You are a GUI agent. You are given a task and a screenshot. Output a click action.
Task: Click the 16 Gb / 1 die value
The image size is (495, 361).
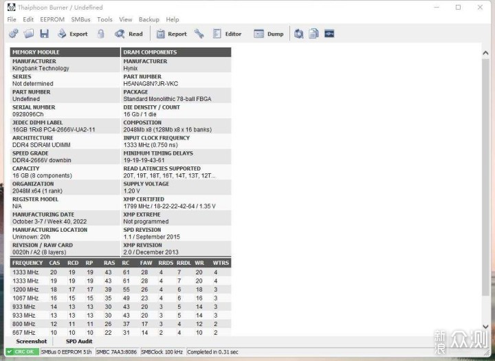[140, 114]
